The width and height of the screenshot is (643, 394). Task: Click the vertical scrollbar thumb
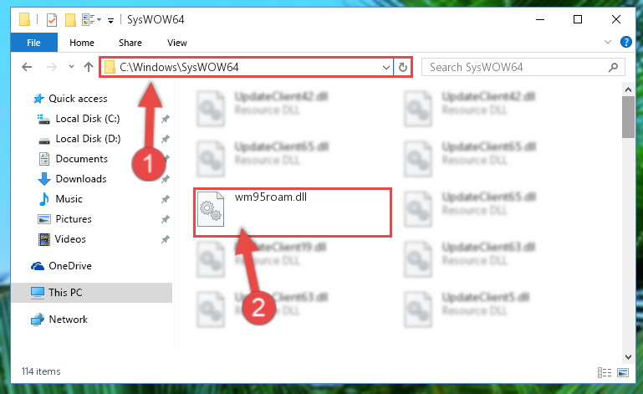tap(628, 117)
